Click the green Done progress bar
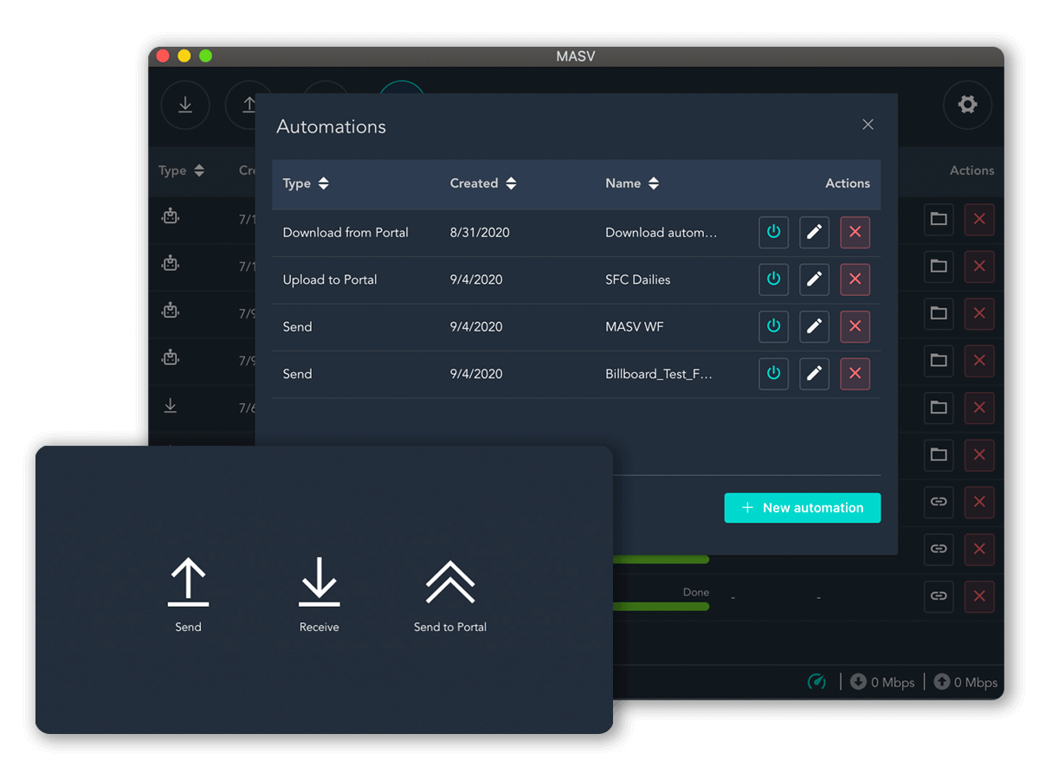Image resolution: width=1039 pixels, height=779 pixels. [x=661, y=608]
